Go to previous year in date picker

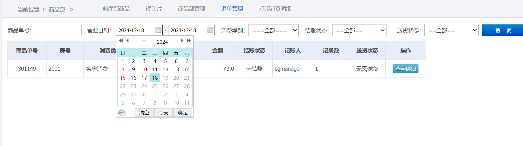tap(121, 41)
